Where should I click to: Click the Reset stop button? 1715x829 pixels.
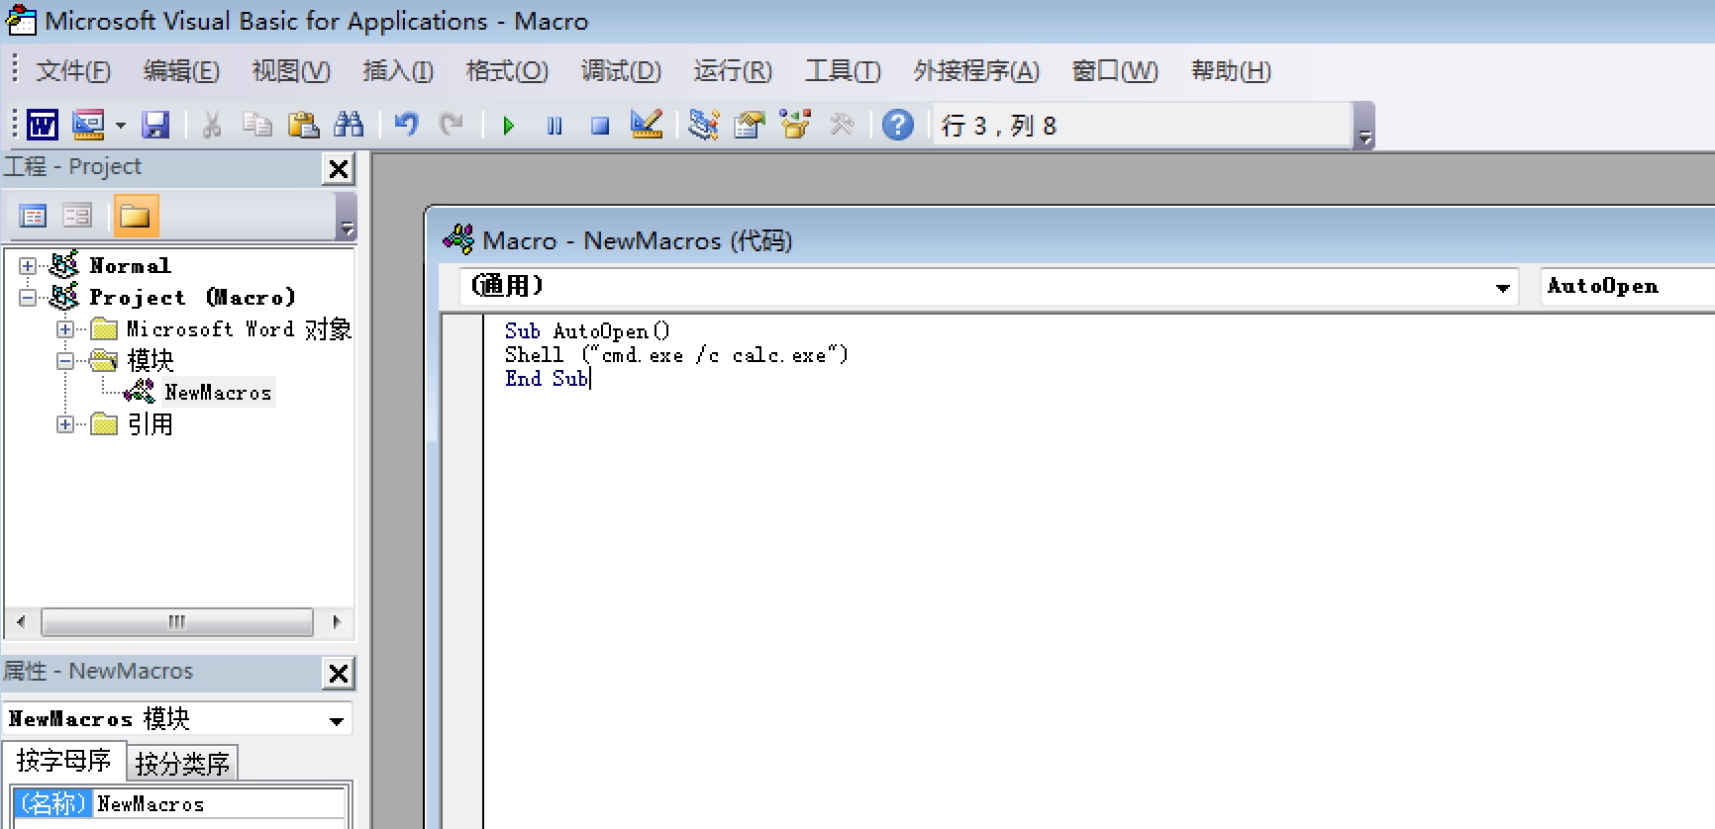point(600,126)
